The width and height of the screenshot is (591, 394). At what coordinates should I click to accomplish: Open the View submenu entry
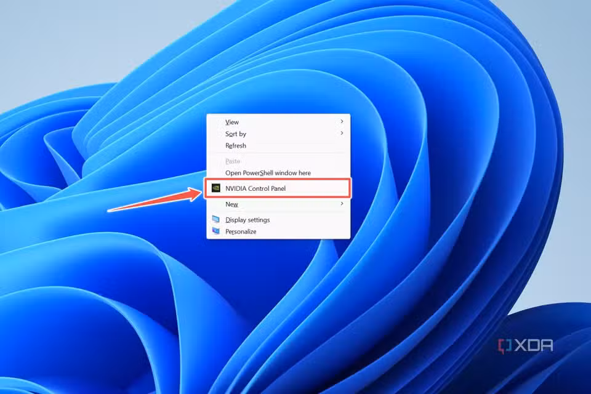(278, 122)
